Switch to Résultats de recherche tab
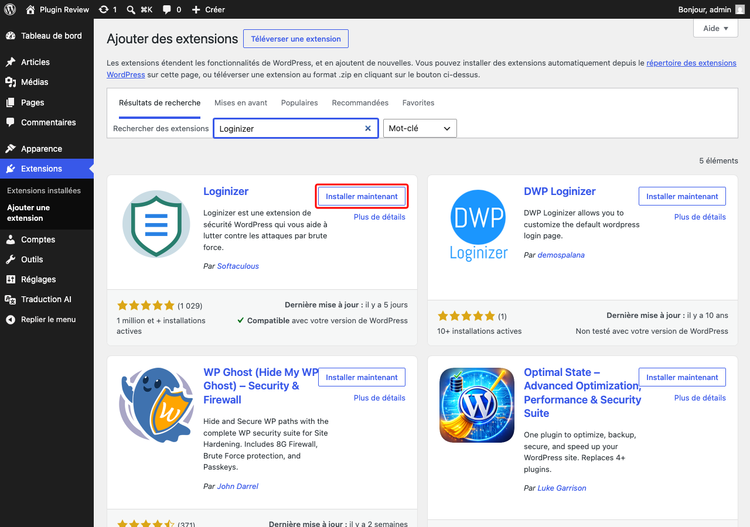The image size is (750, 527). 159,102
